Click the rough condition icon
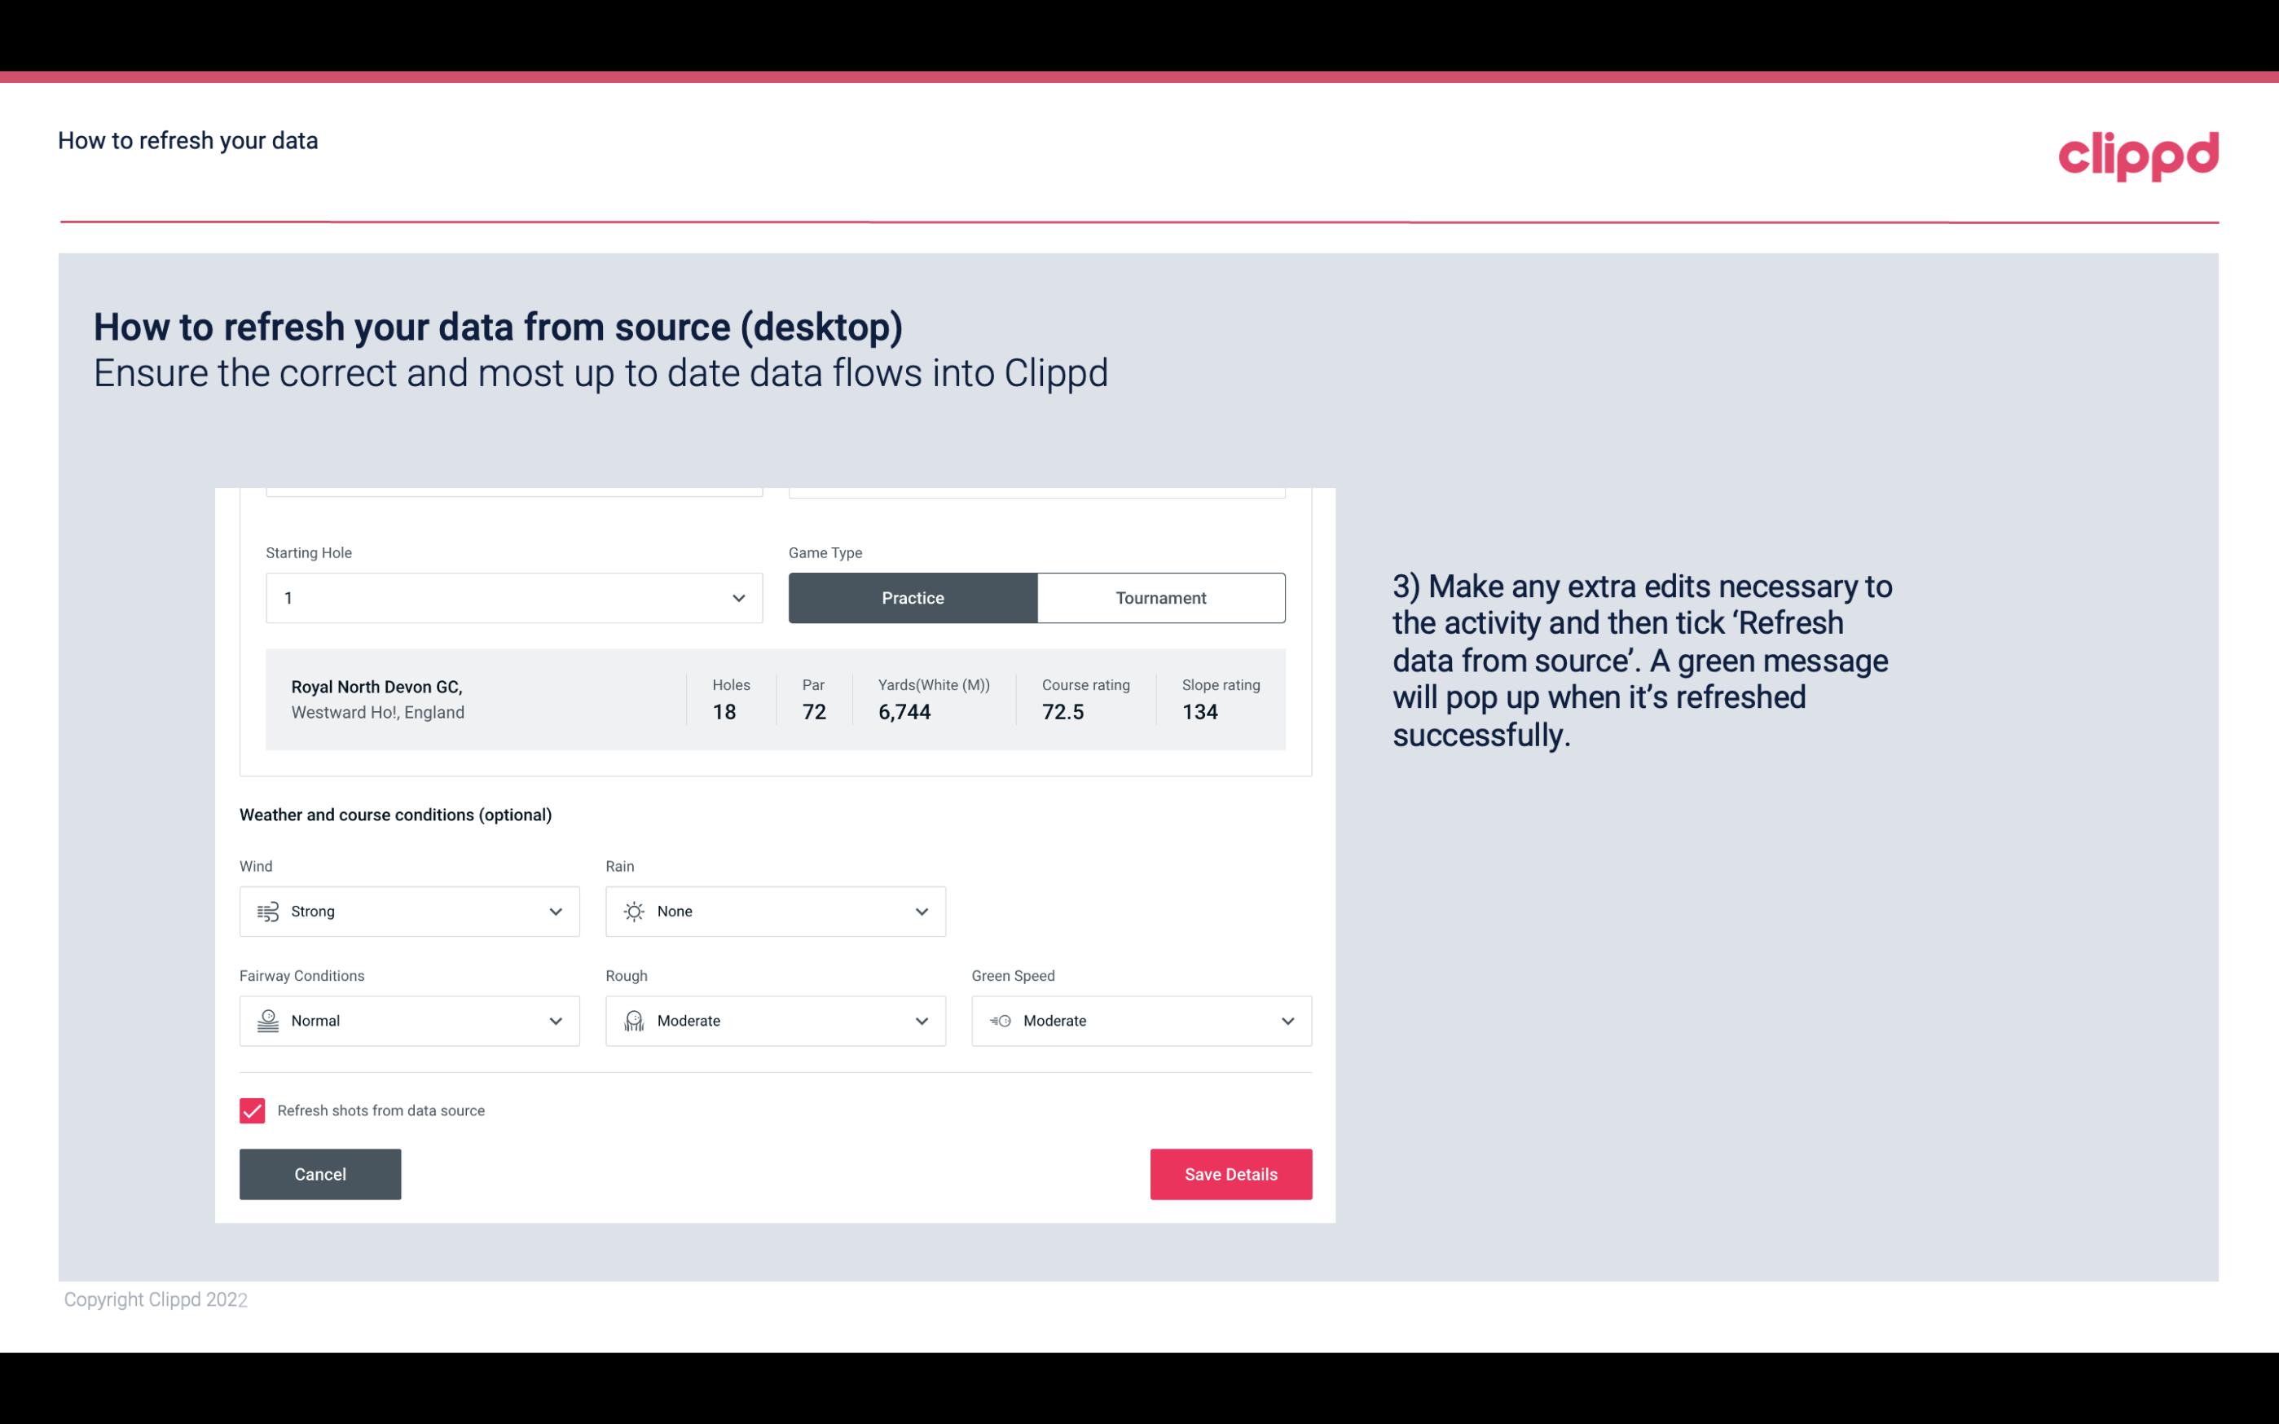Screen dimensions: 2279x1424 [x=633, y=1021]
